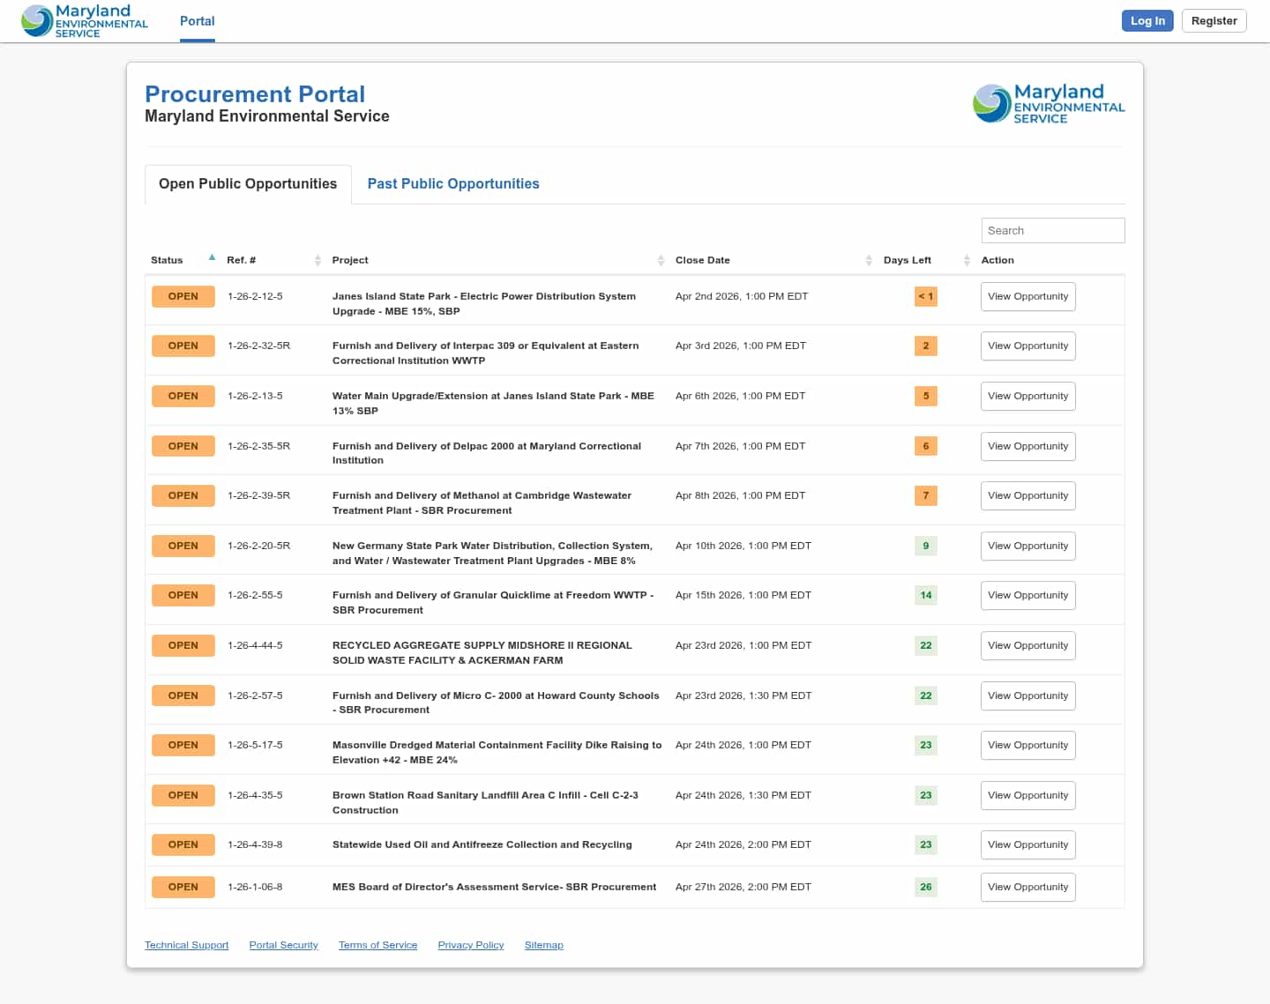Switch to Past Public Opportunities tab

pyautogui.click(x=452, y=183)
